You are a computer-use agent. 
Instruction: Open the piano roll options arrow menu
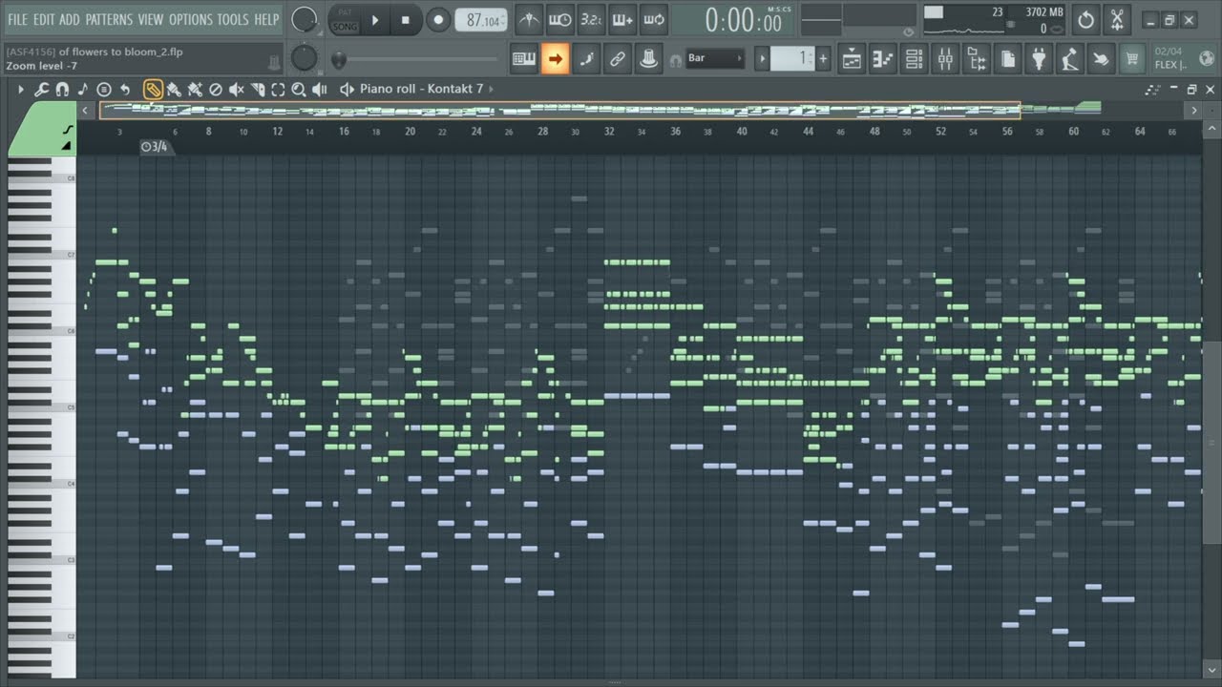coord(20,89)
